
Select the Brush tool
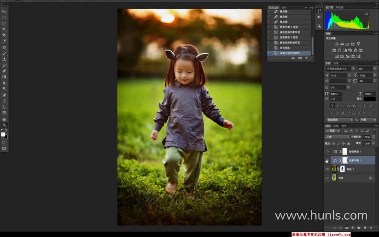click(4, 53)
